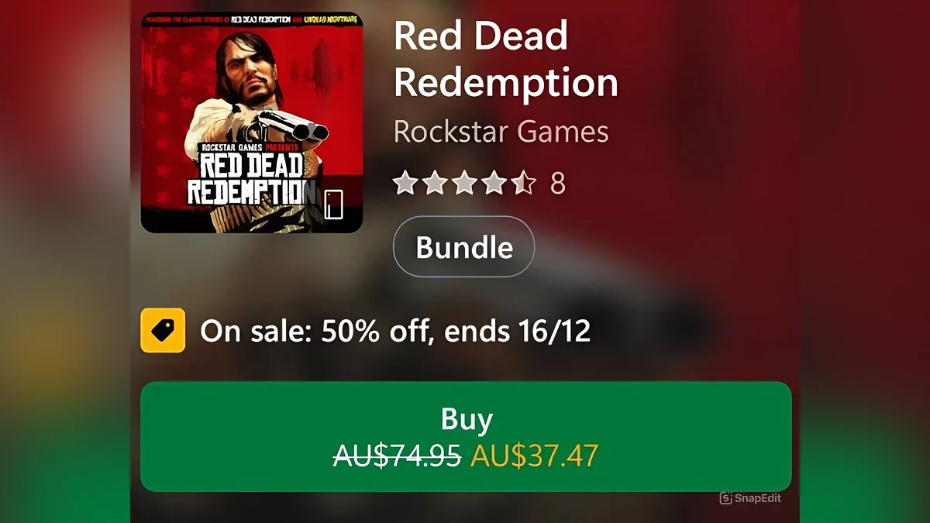Select the third rating star
Viewport: 930px width, 523px height.
[464, 184]
